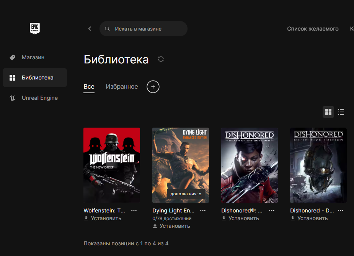354x256 pixels.
Task: Click the Dying Light En... title
Action: pos(173,211)
